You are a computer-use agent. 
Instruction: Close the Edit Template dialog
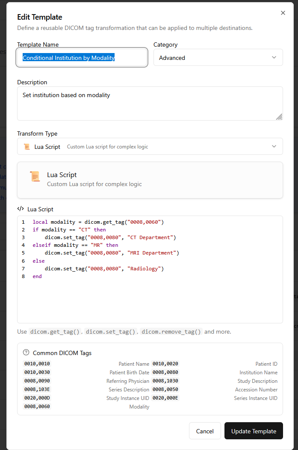(283, 13)
